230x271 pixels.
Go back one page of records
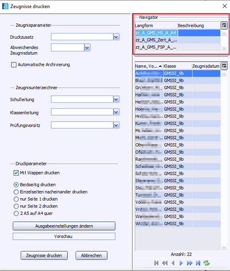(165, 263)
